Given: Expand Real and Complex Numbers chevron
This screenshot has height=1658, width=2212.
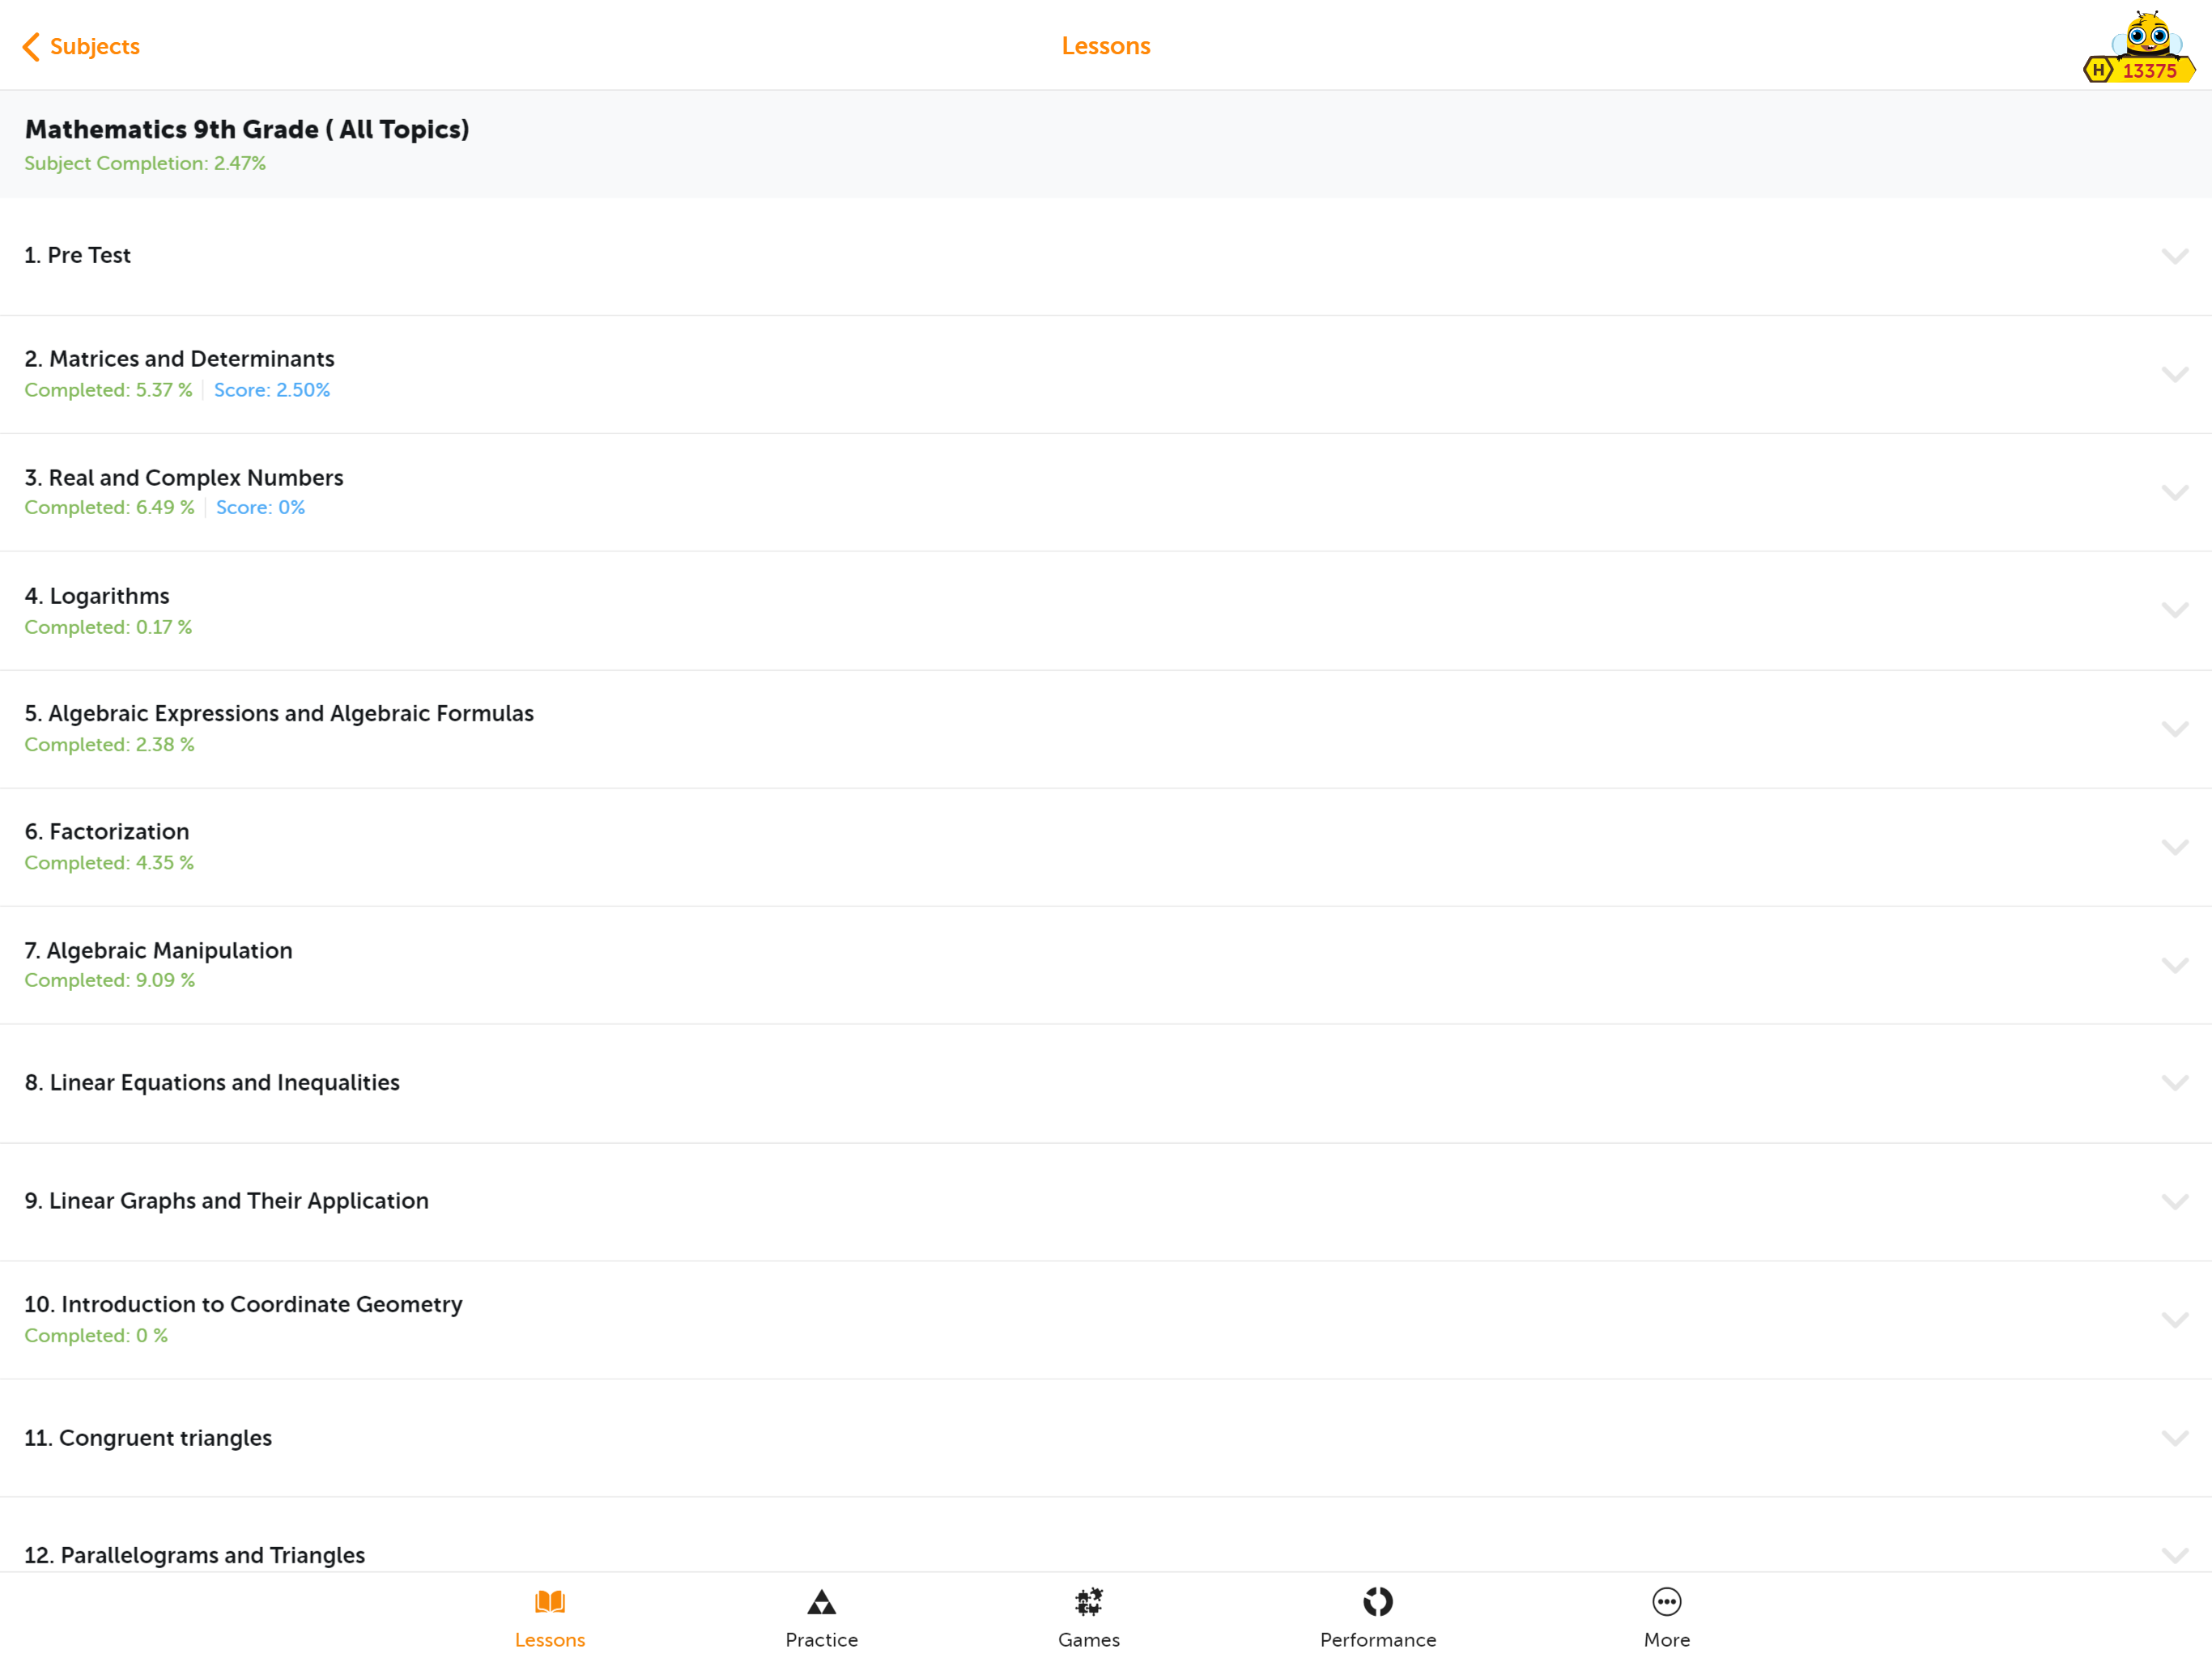Looking at the screenshot, I should pyautogui.click(x=2175, y=492).
